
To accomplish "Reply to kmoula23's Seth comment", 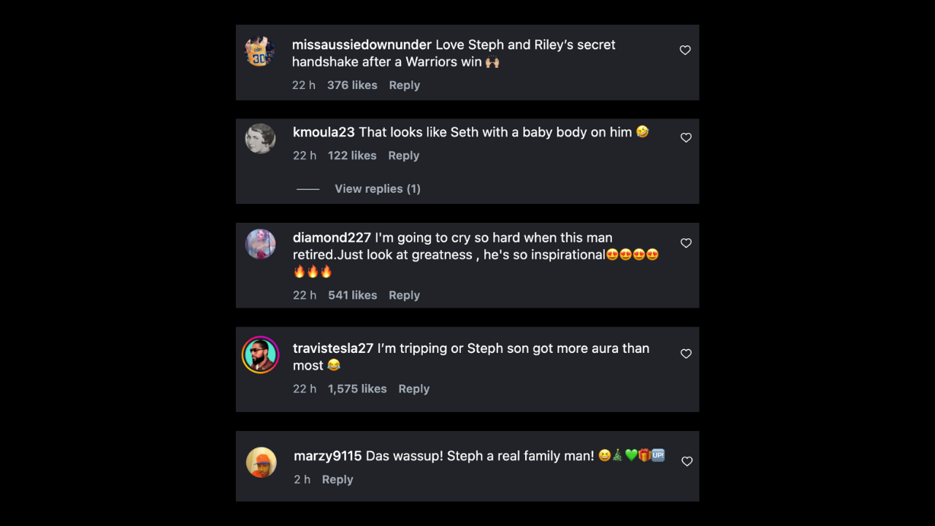I will [x=403, y=156].
